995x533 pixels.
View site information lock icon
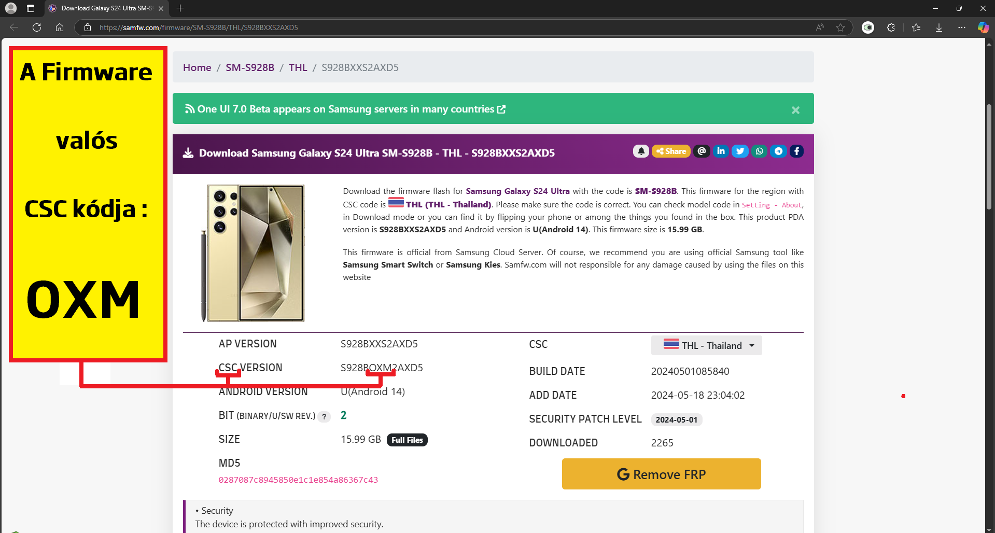pos(88,27)
